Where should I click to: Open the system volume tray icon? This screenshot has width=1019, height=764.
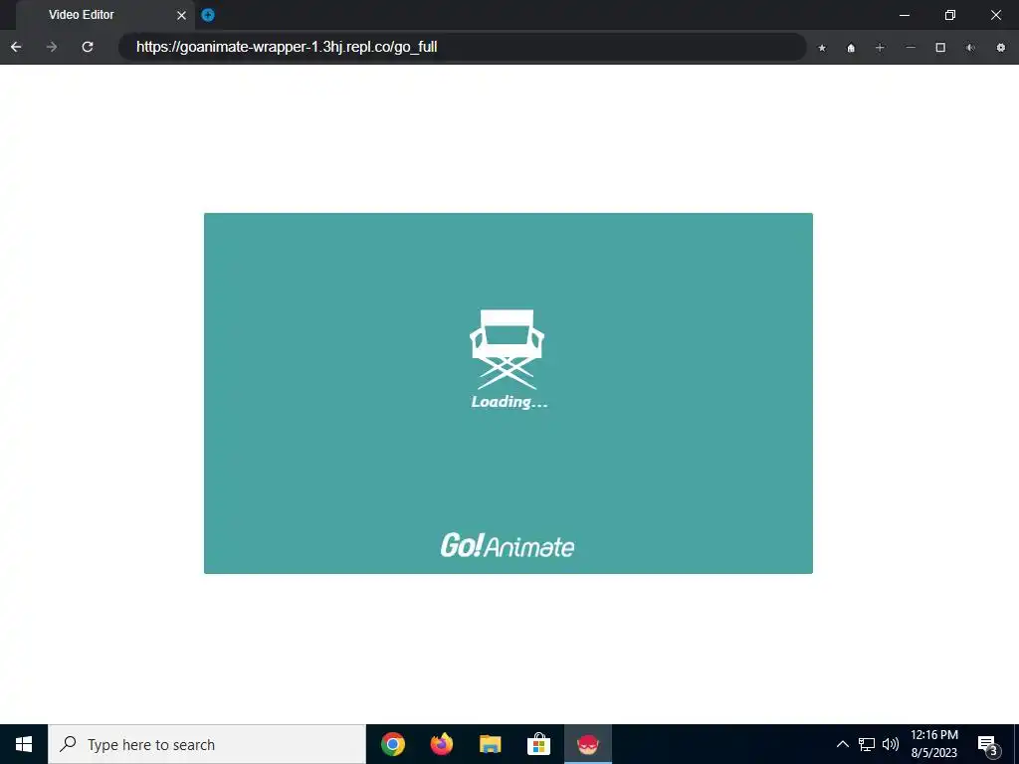pos(891,744)
